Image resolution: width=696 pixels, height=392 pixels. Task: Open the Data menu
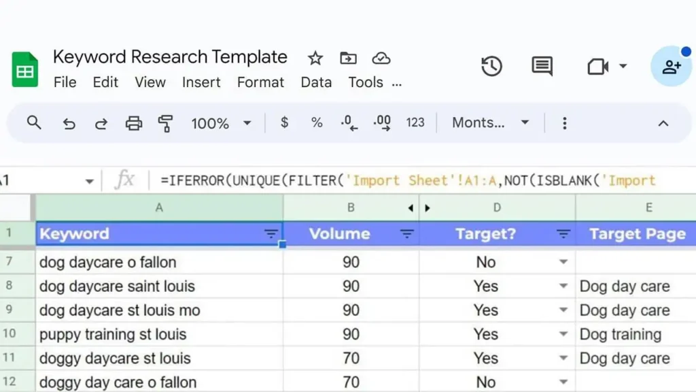[315, 82]
